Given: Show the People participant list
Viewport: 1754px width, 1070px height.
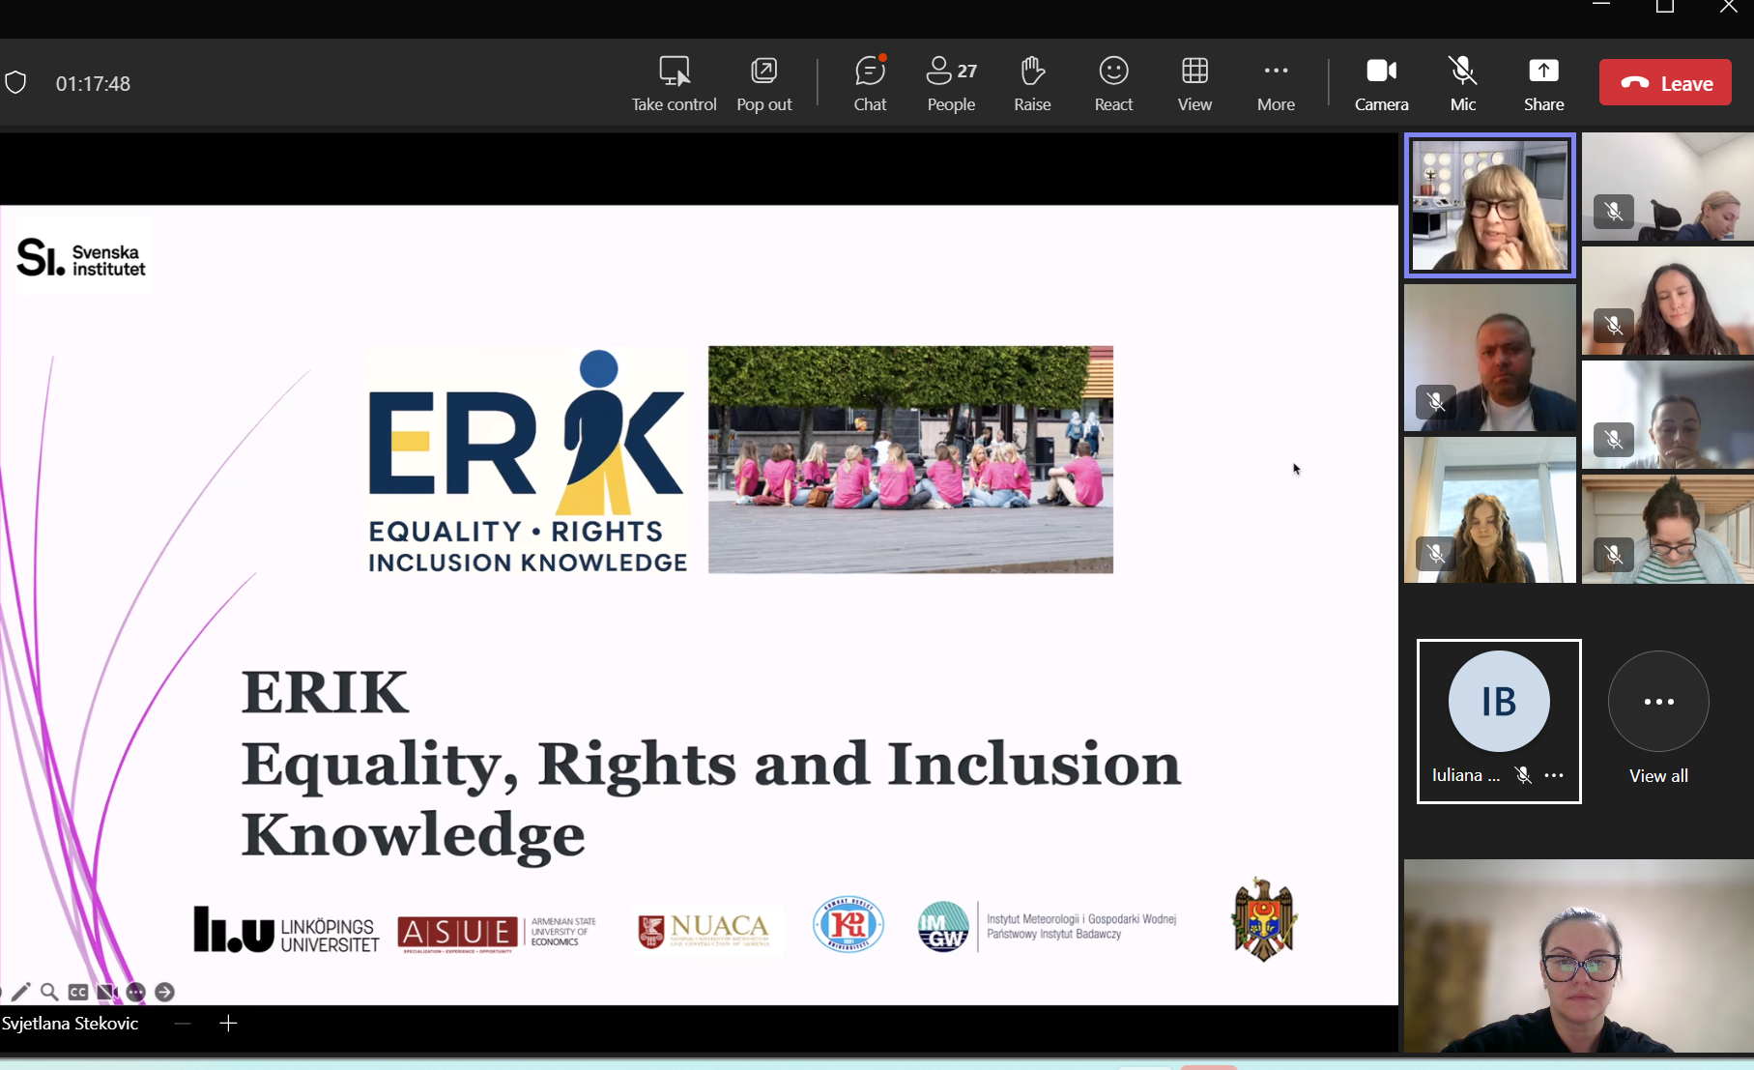Looking at the screenshot, I should [x=951, y=83].
